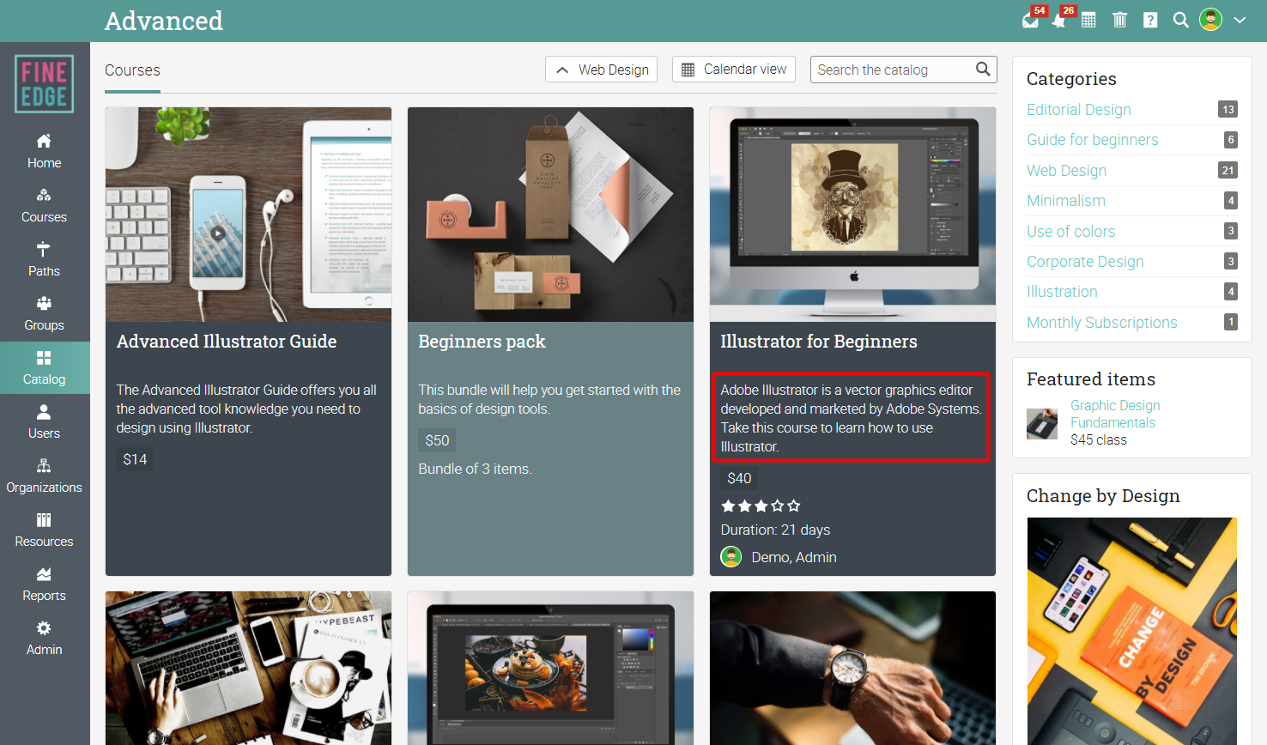Collapse the Web Design category dropdown
The image size is (1267, 745).
pos(601,70)
